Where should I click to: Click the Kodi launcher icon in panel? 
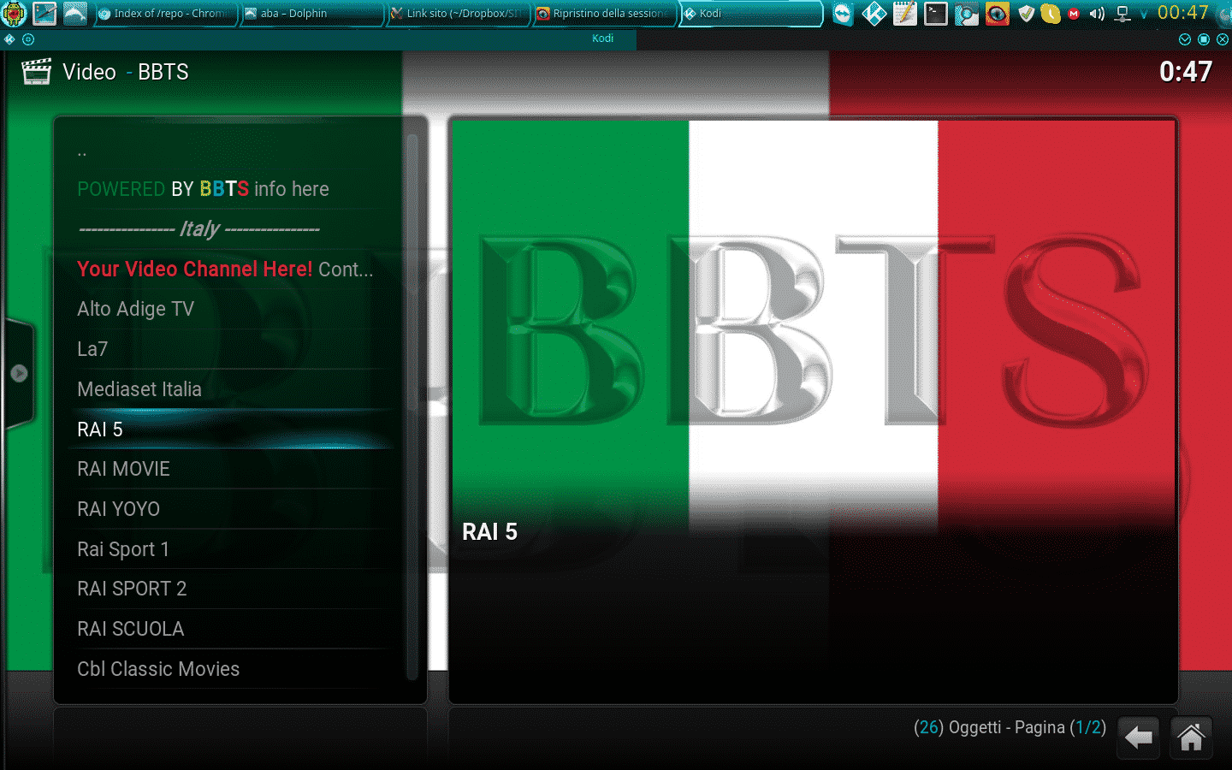(x=874, y=14)
